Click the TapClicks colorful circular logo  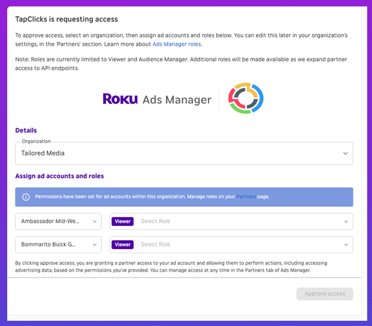tap(246, 98)
